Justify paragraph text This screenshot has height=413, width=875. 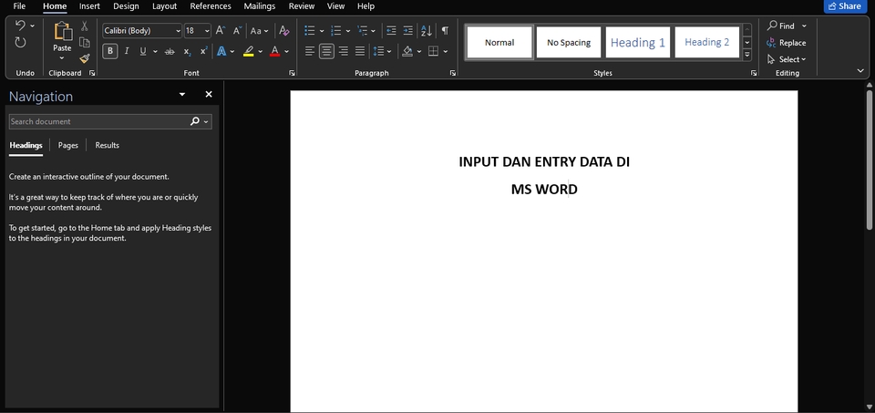[x=360, y=51]
